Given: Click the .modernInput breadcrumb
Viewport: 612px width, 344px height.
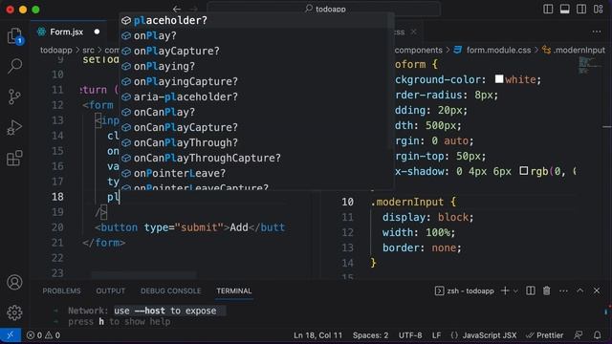Looking at the screenshot, I should click(x=579, y=50).
